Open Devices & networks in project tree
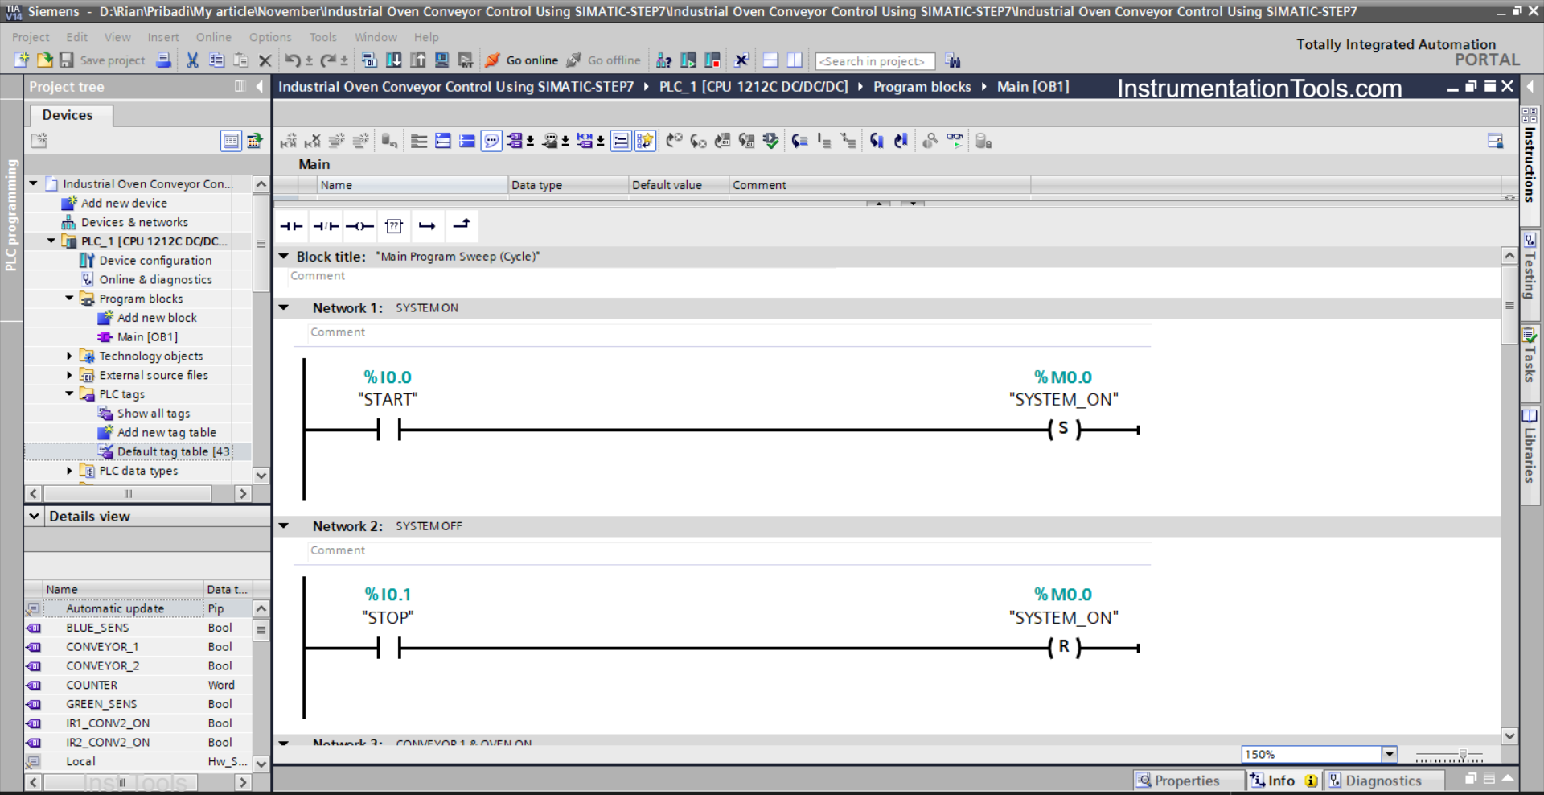1544x795 pixels. tap(134, 222)
